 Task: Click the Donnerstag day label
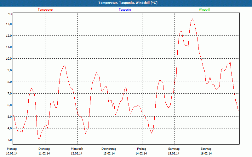[x=109, y=149]
